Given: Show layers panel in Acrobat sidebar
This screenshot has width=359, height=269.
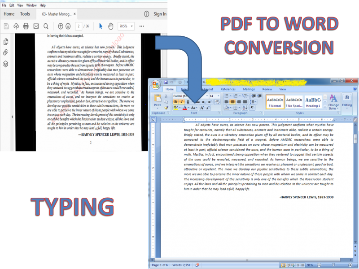Looking at the screenshot, I should 6,64.
